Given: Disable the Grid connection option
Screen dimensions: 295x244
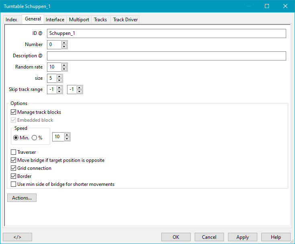Looking at the screenshot, I should pos(14,168).
